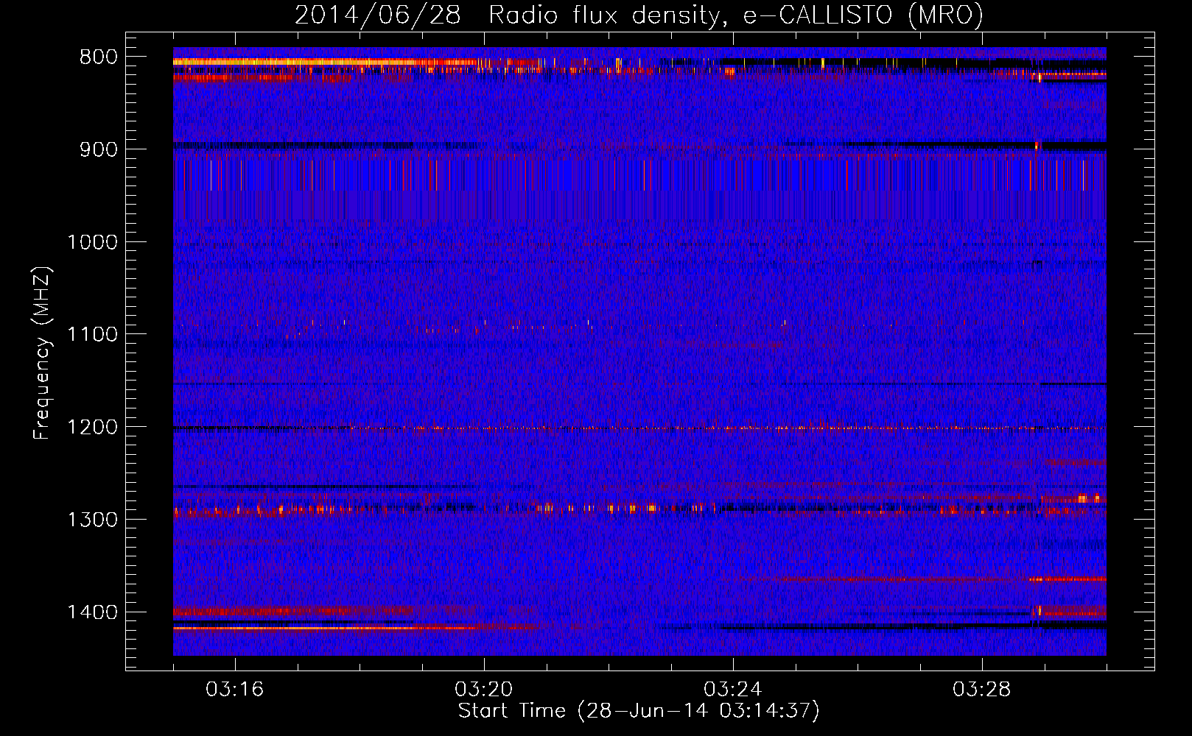This screenshot has width=1192, height=736.
Task: Click the 1400 frequency tick label
Action: coord(92,612)
